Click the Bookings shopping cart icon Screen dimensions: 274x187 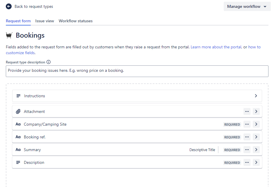click(x=9, y=35)
